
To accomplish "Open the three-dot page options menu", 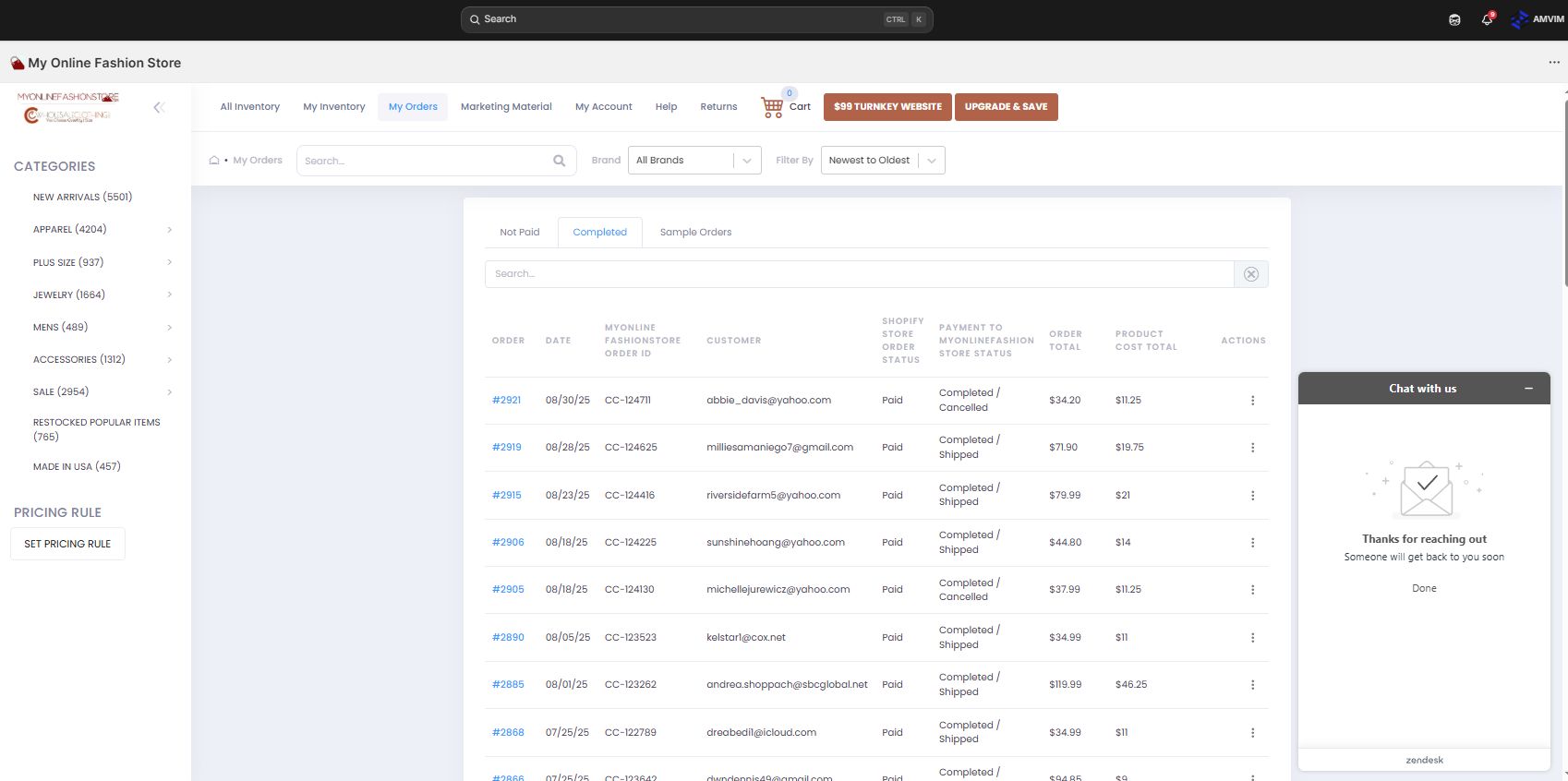I will pos(1554,63).
